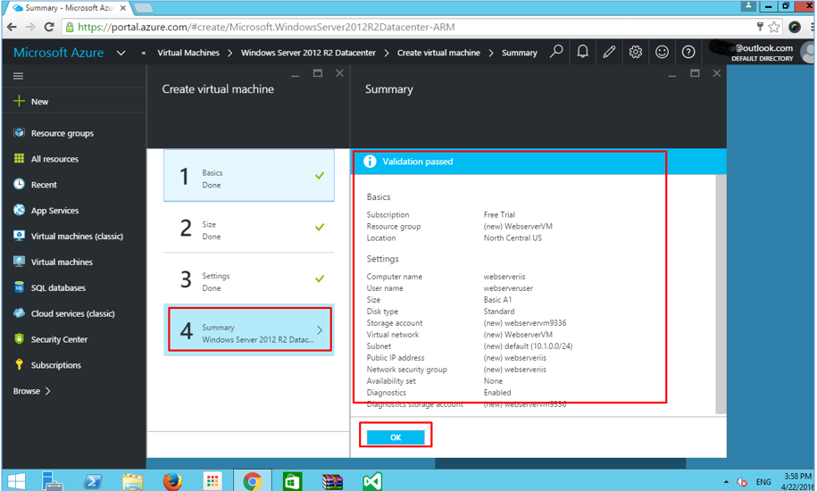Maximize the Create virtual machine blade
Image resolution: width=817 pixels, height=491 pixels.
(x=317, y=73)
